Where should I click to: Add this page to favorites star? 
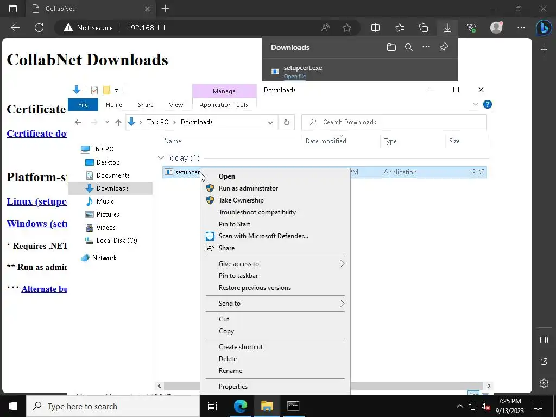347,28
